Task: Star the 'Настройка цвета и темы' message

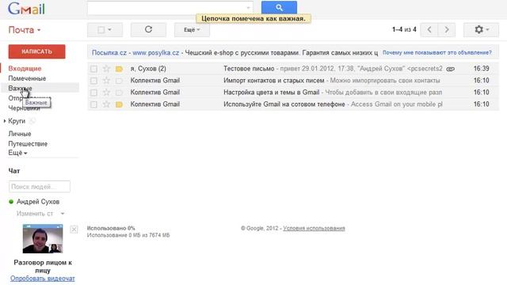Action: coord(106,93)
